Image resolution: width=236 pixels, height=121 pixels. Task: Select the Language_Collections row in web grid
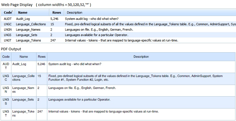(x=118, y=24)
